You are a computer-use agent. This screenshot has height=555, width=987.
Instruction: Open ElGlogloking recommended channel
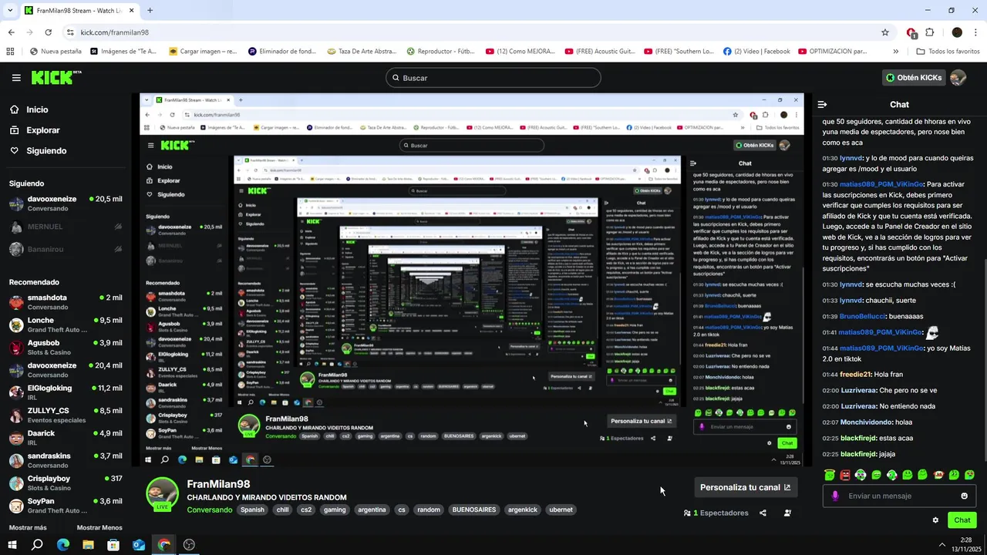pyautogui.click(x=65, y=392)
